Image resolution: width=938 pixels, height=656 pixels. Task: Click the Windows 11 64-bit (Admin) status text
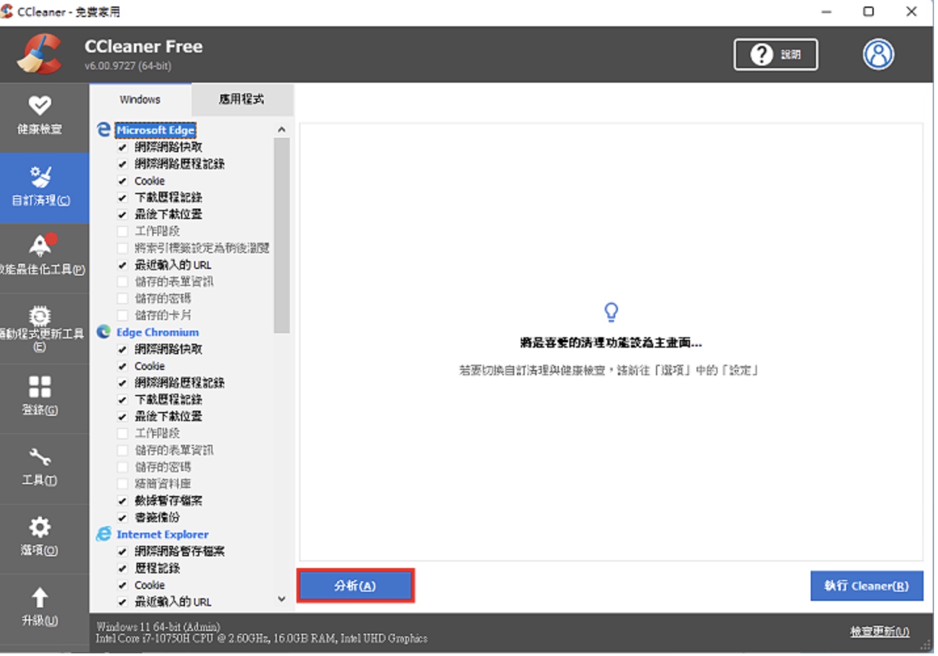pos(158,626)
